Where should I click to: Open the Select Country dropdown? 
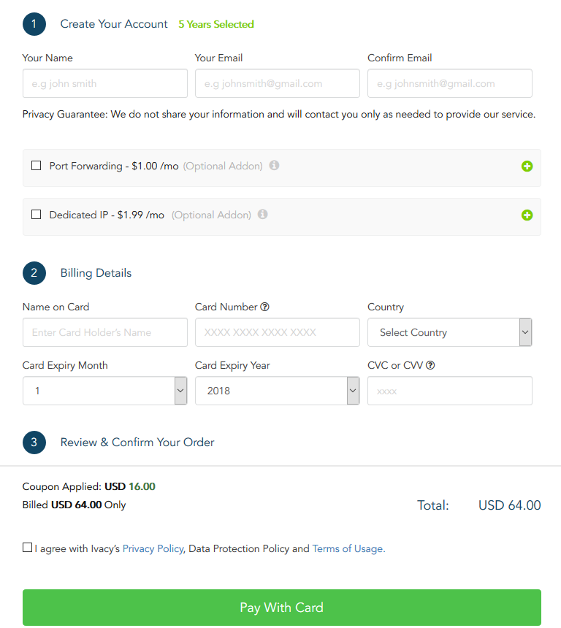pos(449,332)
